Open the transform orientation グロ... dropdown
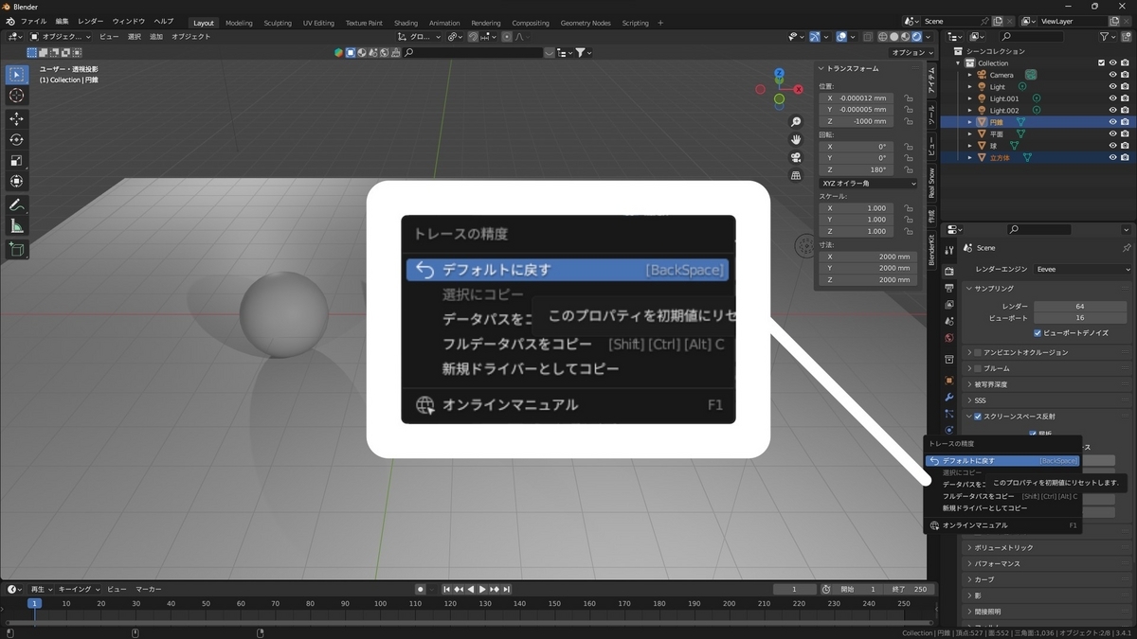This screenshot has width=1137, height=639. [417, 37]
